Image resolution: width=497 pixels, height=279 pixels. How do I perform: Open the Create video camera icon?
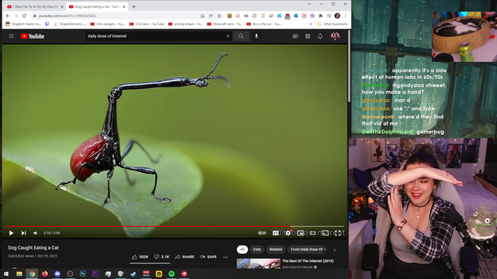[x=295, y=36]
